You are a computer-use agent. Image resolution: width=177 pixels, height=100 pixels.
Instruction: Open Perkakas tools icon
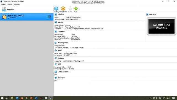point(4,9)
